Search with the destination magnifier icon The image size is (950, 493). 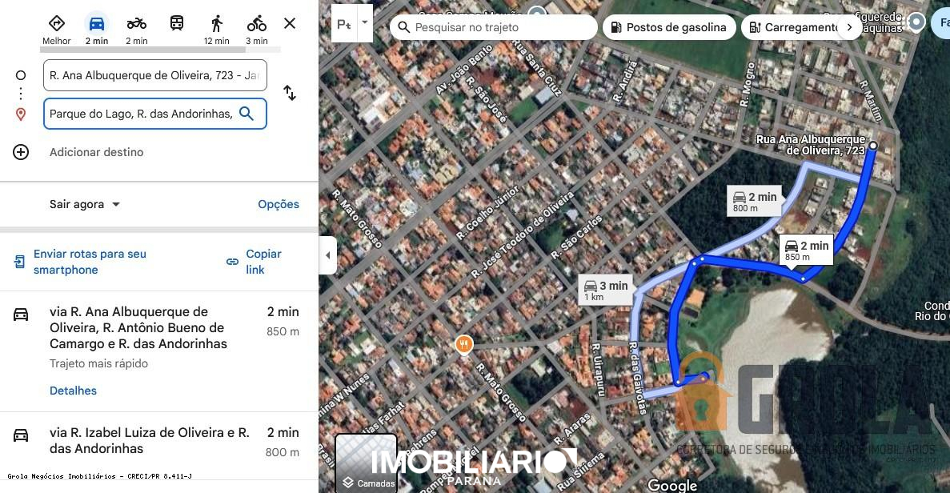pos(246,114)
